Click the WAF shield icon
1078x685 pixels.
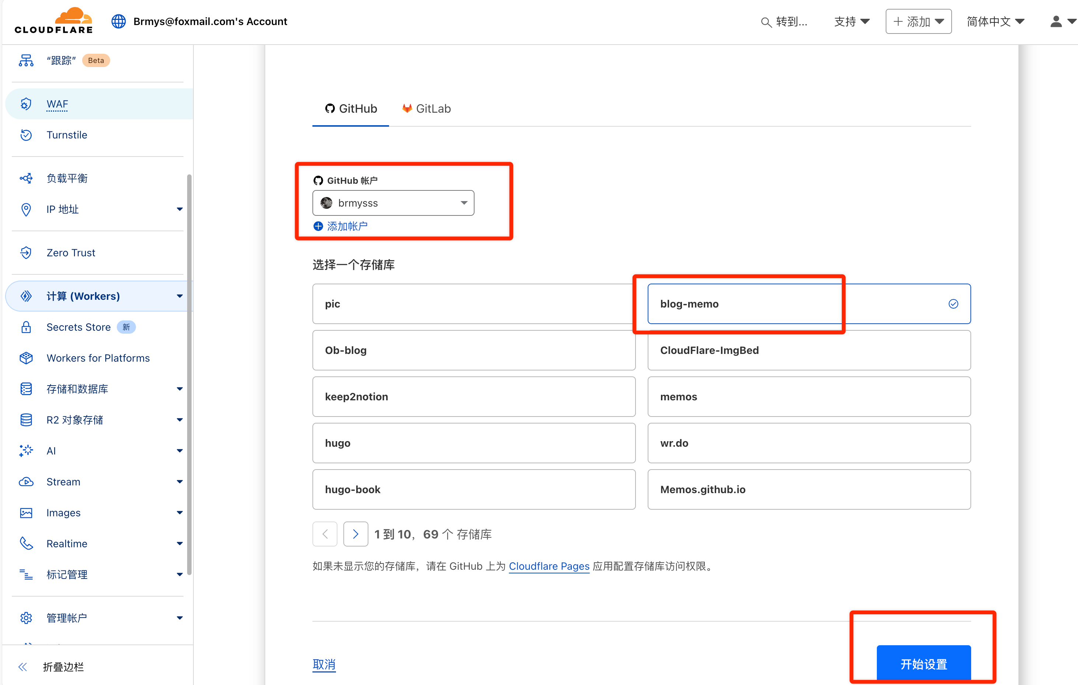coord(26,104)
